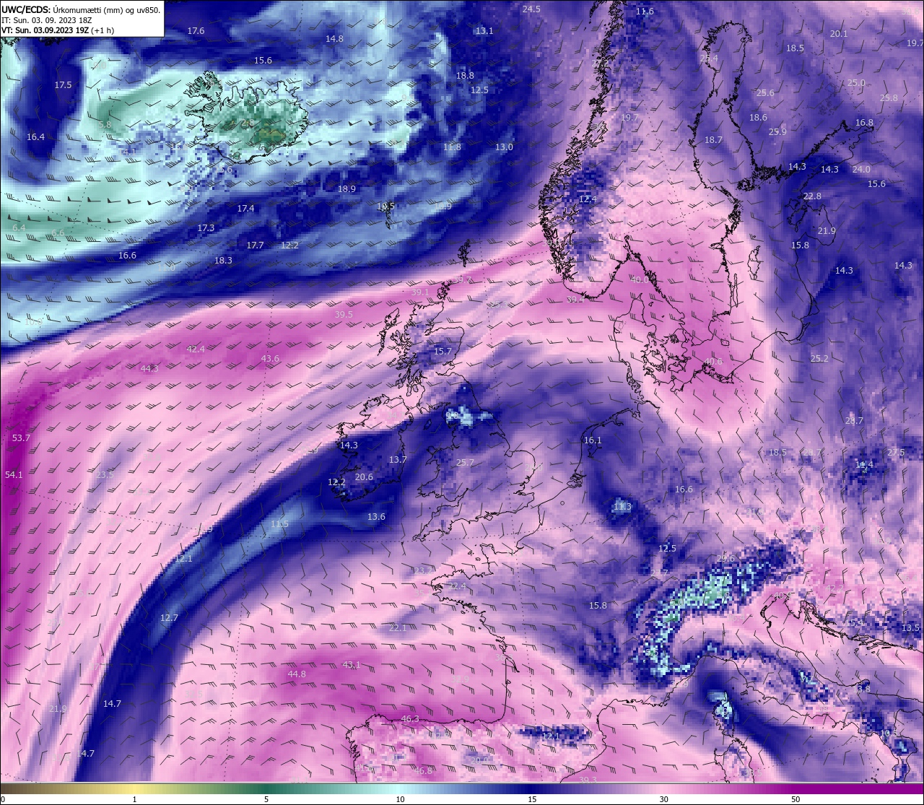Click the 20.6 value over southern Ireland
The width and height of the screenshot is (924, 805).
point(364,477)
